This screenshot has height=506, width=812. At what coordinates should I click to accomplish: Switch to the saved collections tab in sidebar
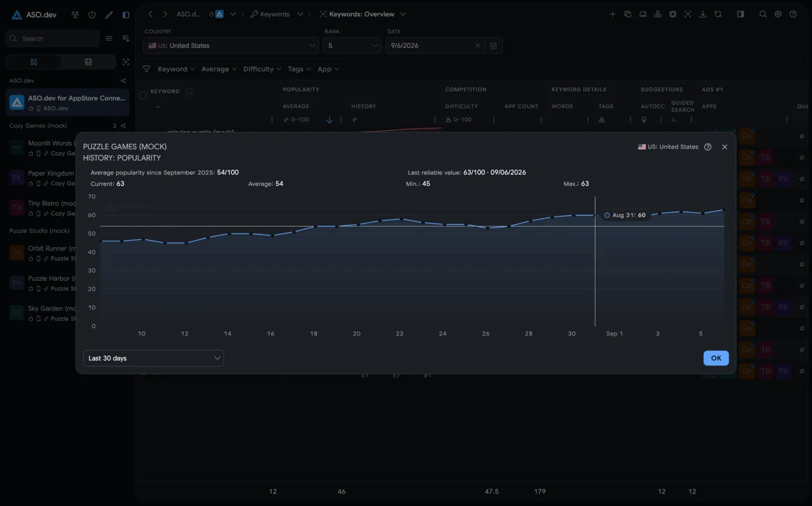89,62
